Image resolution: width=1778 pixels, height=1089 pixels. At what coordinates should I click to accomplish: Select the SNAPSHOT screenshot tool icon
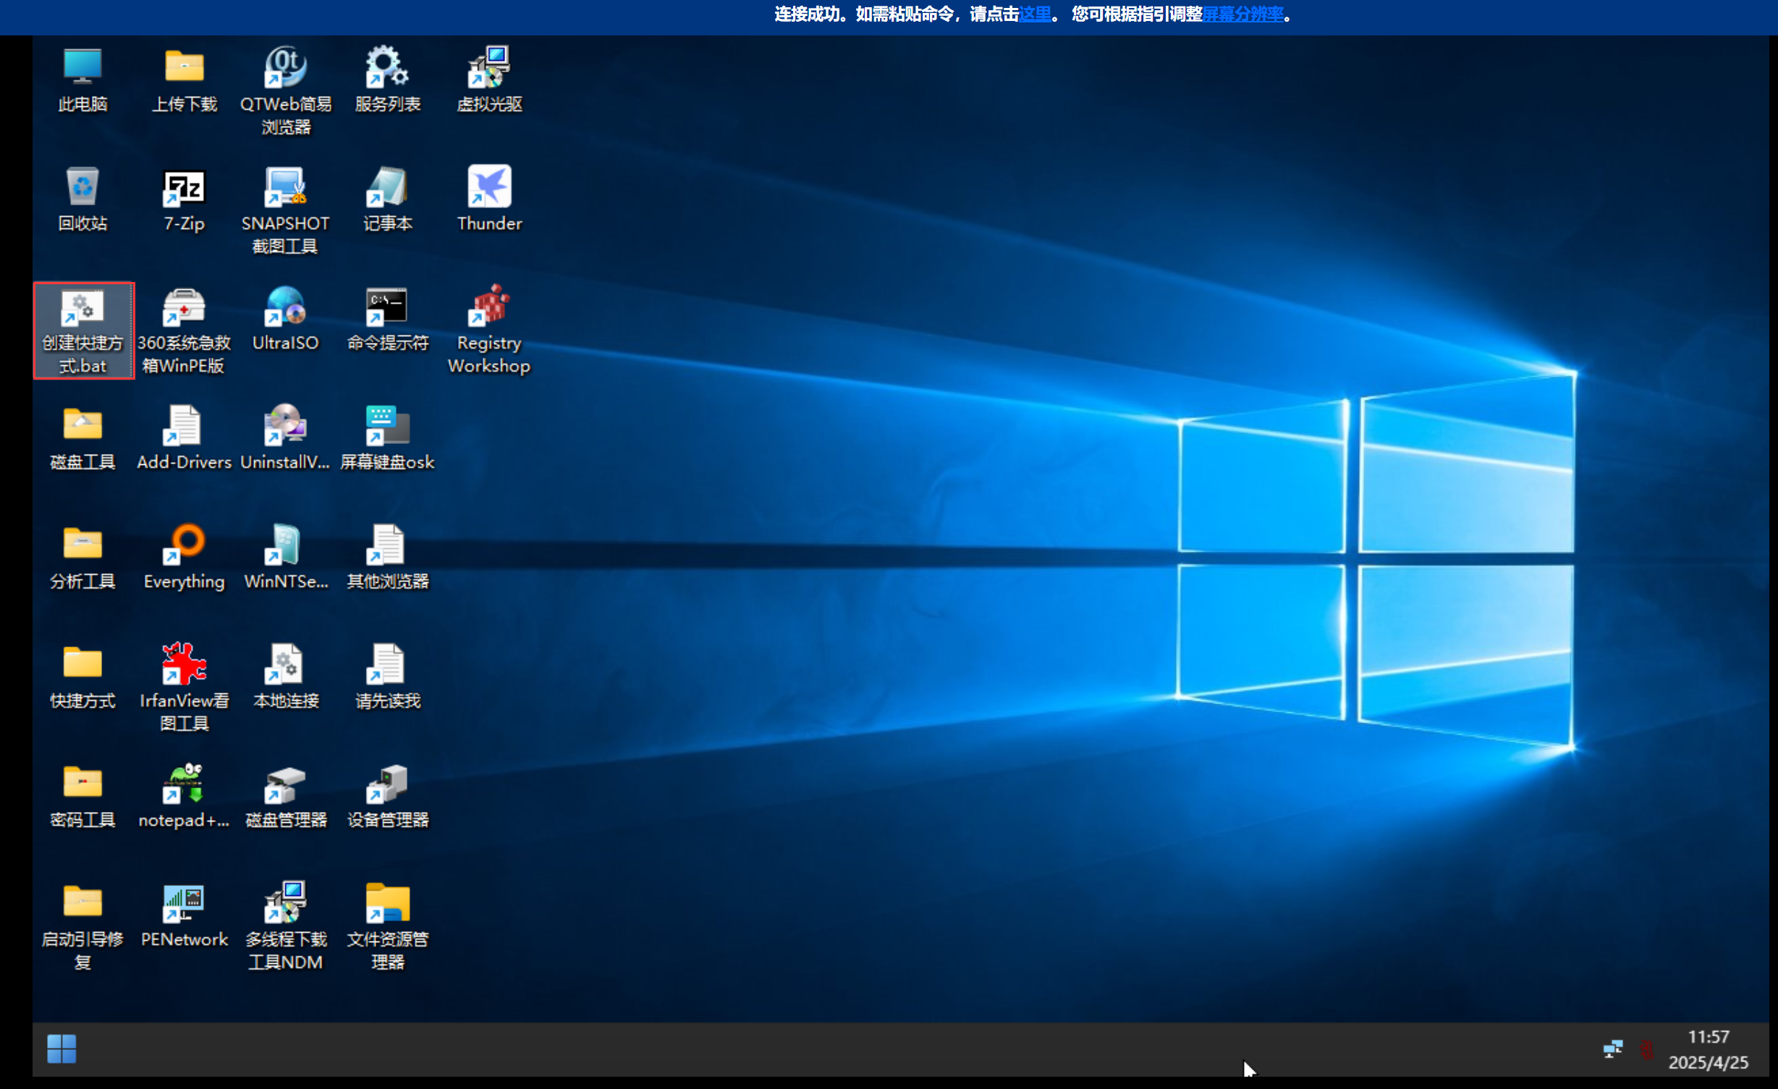(x=285, y=188)
